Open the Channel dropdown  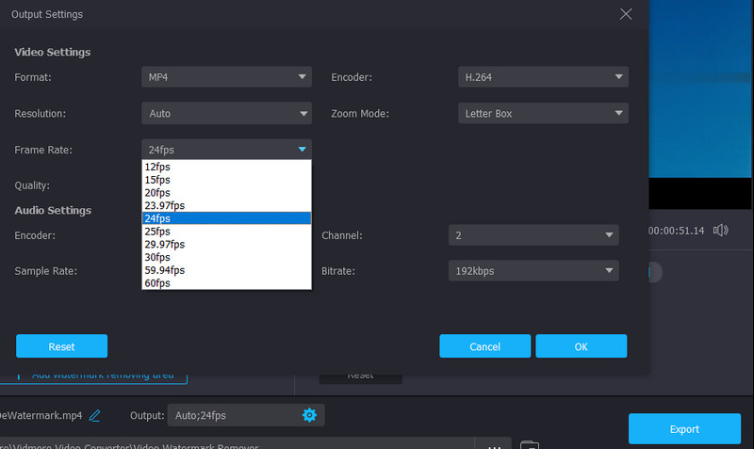533,234
